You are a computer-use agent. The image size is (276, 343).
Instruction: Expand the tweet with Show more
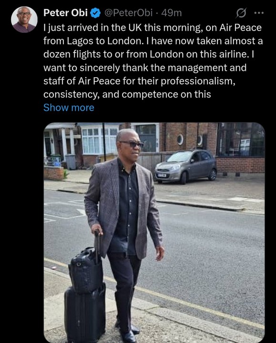pyautogui.click(x=69, y=108)
